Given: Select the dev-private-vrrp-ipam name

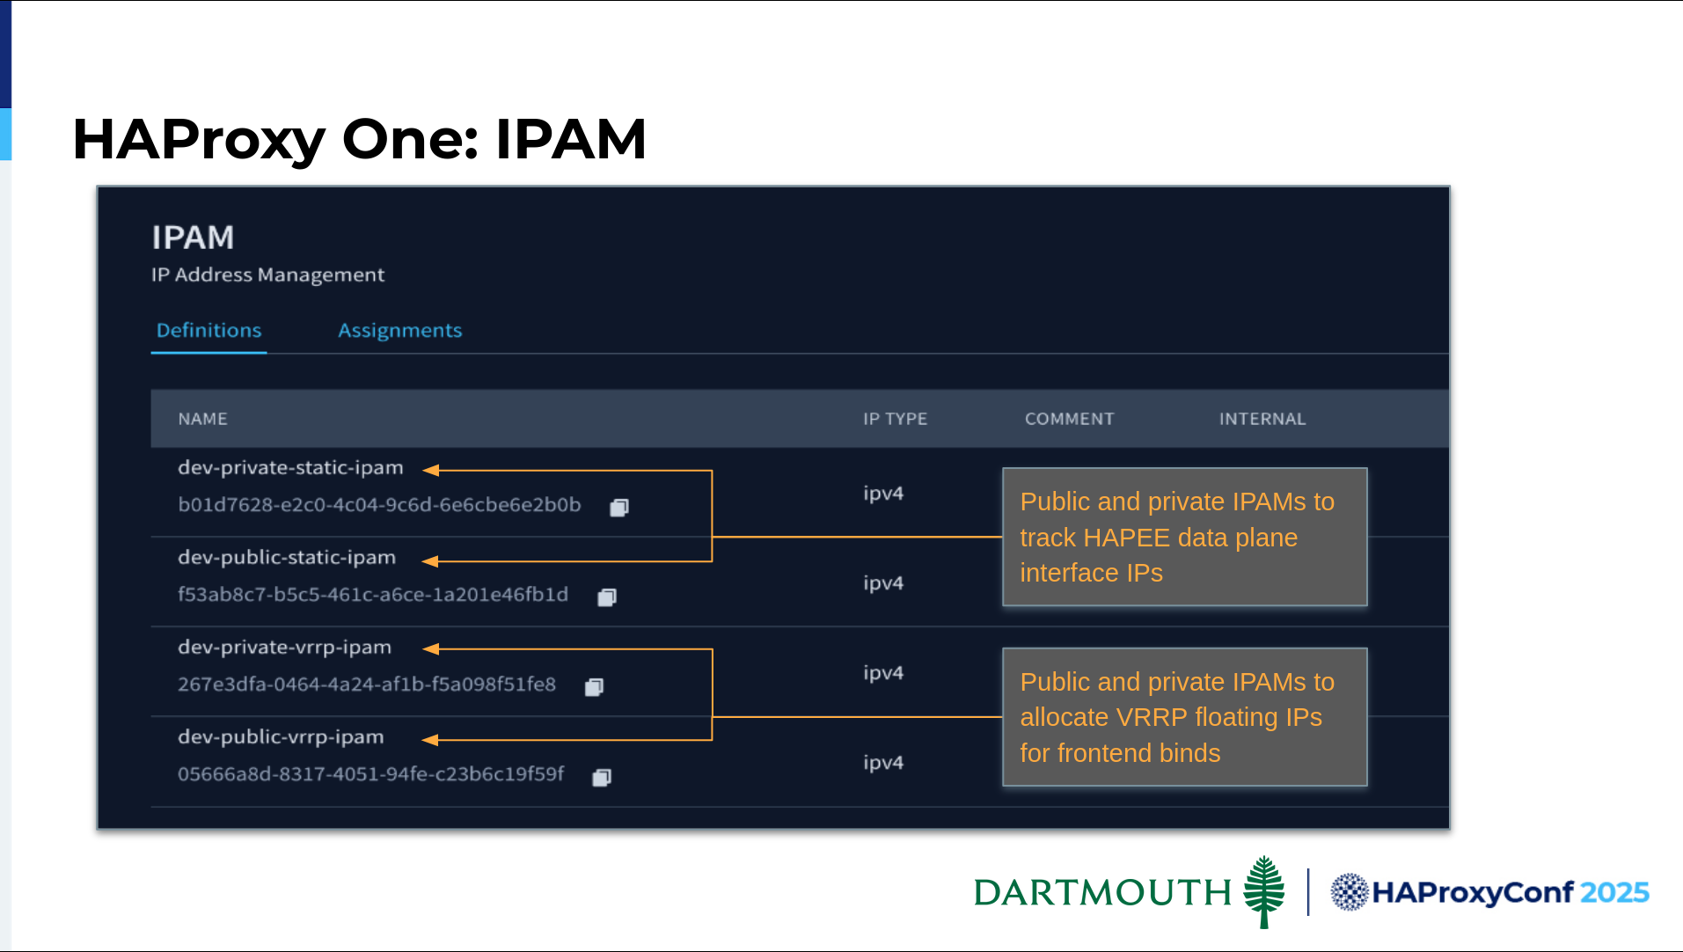Looking at the screenshot, I should pos(284,648).
